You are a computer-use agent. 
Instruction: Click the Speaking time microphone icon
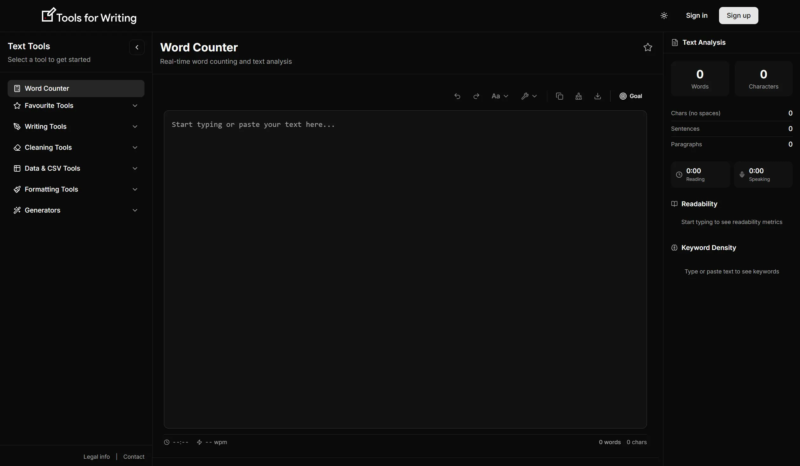(742, 174)
